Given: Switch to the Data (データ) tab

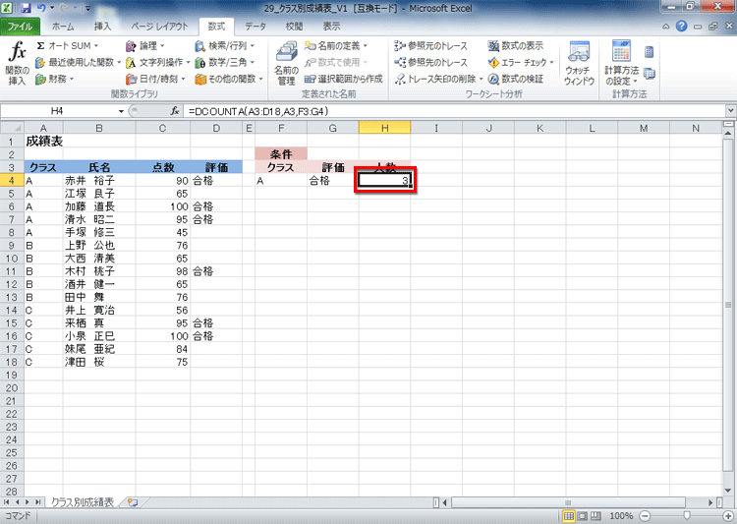Looking at the screenshot, I should coord(255,27).
